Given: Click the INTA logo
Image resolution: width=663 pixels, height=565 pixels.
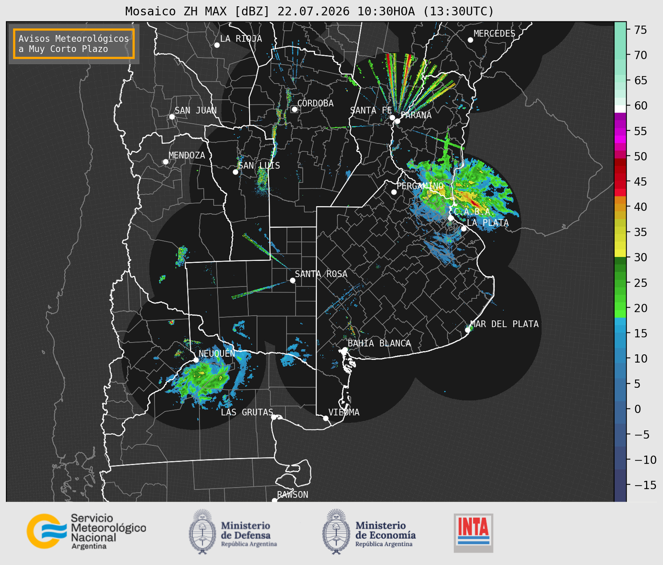Looking at the screenshot, I should [x=473, y=533].
